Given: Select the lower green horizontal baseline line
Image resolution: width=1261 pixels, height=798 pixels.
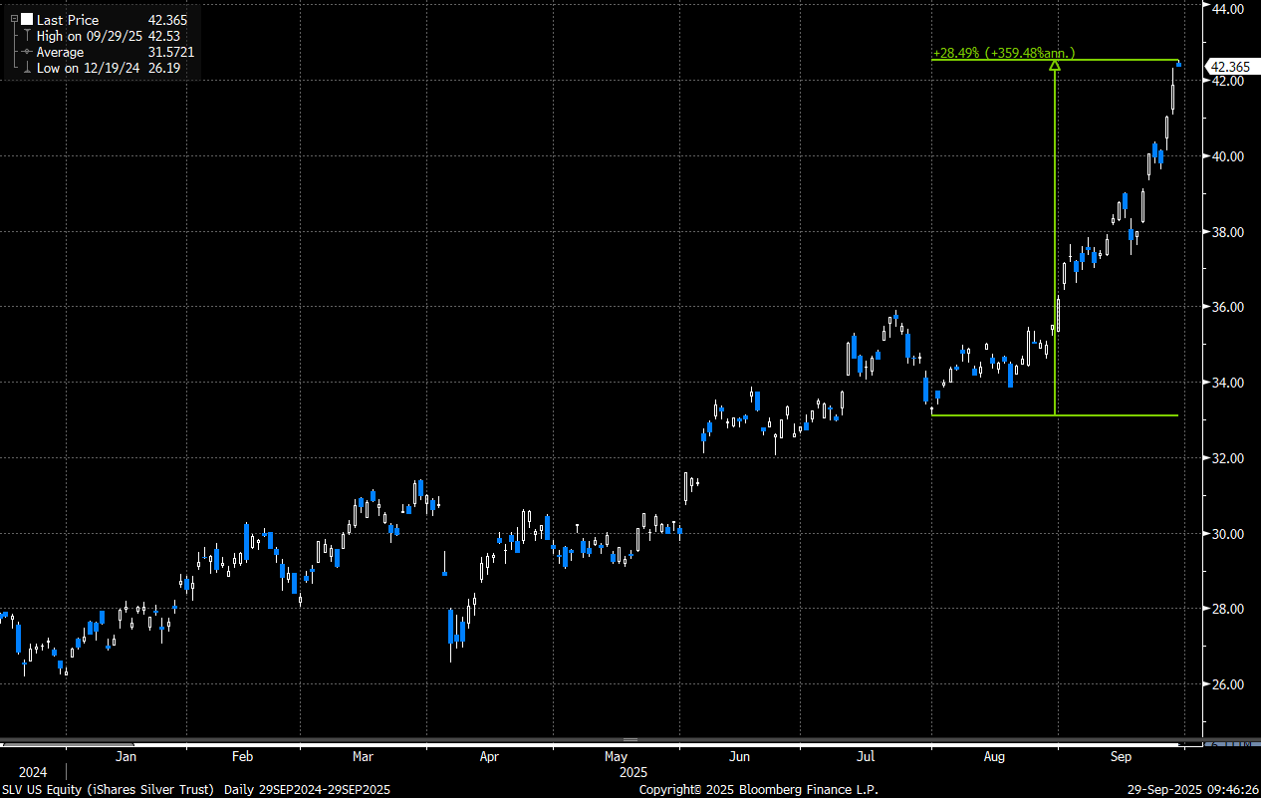Looking at the screenshot, I should 1055,415.
